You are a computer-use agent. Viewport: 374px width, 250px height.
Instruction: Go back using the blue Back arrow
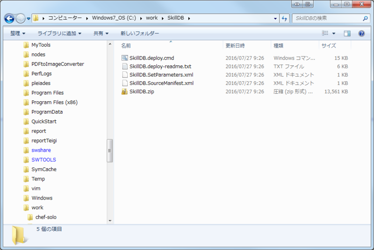pos(9,18)
